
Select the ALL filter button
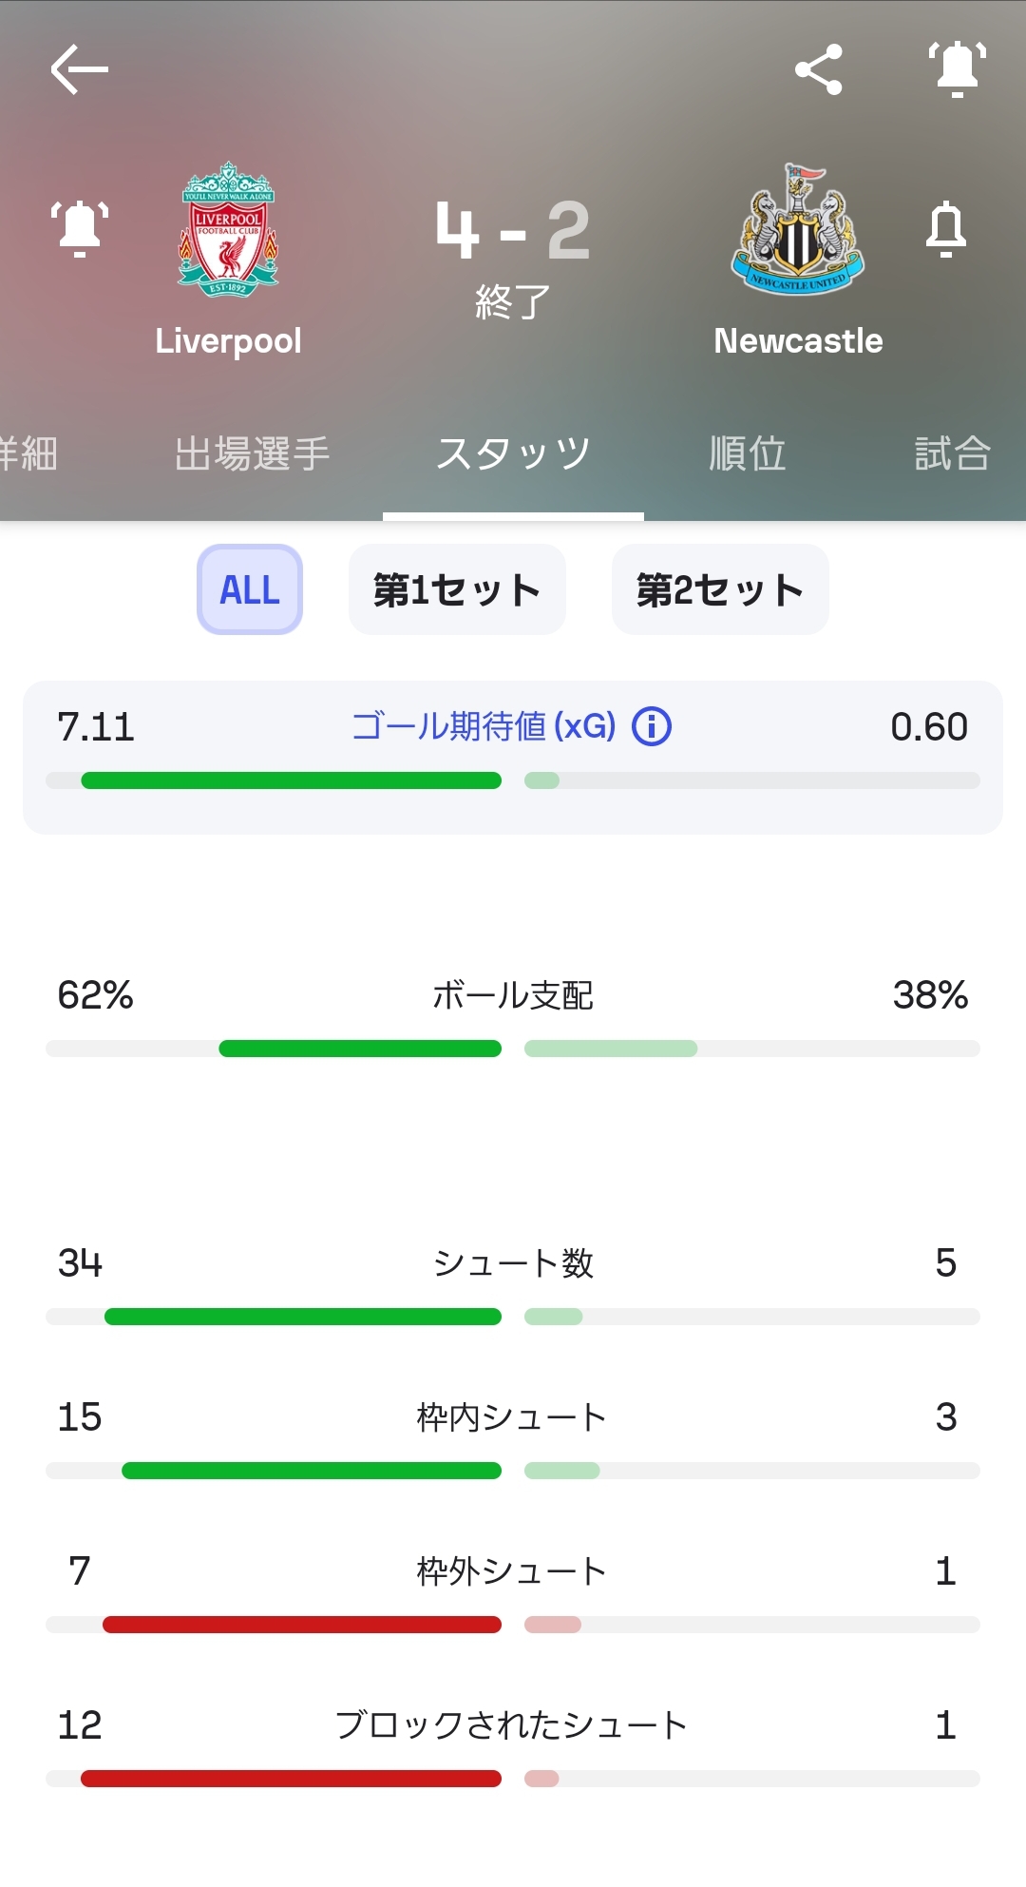tap(250, 589)
